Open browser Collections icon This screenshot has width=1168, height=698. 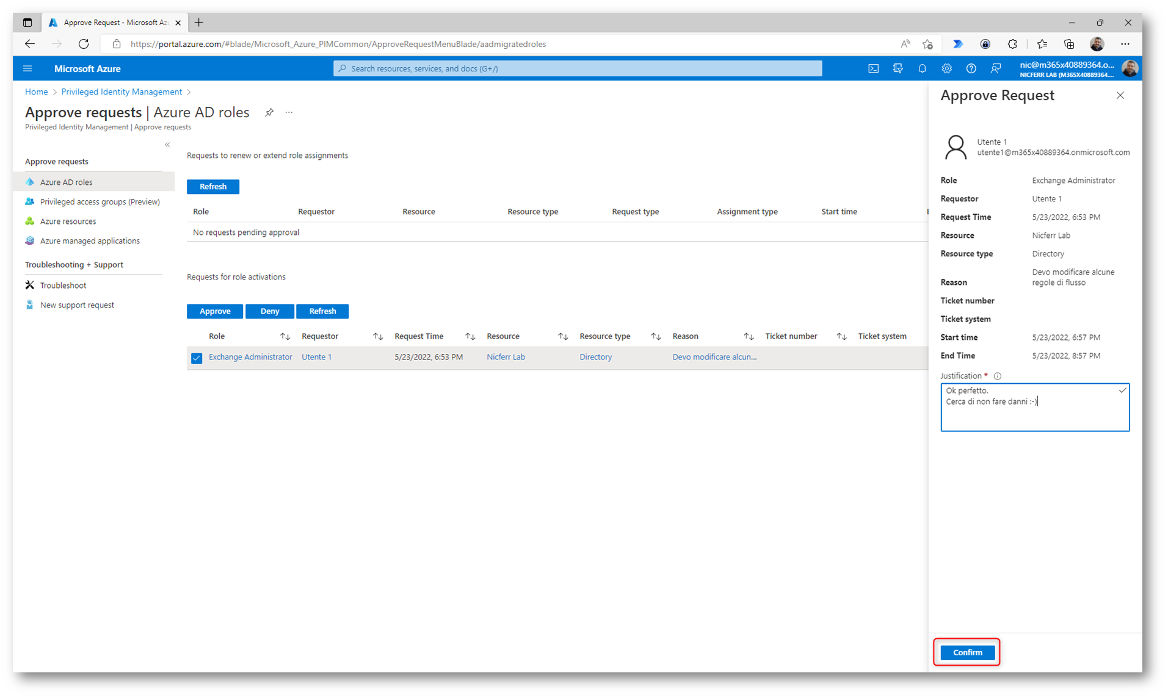(x=1068, y=44)
